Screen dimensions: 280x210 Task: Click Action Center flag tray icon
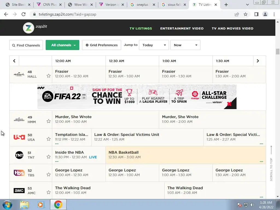click(x=239, y=205)
